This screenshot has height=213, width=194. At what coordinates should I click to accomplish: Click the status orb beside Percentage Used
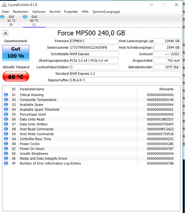(x=6, y=114)
